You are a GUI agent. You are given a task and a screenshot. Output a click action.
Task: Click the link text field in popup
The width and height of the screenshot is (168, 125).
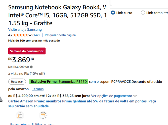[x=139, y=3]
